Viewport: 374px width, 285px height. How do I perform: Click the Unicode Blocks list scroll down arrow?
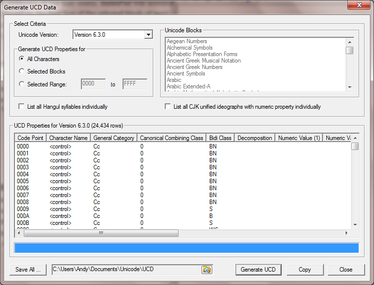(350, 87)
